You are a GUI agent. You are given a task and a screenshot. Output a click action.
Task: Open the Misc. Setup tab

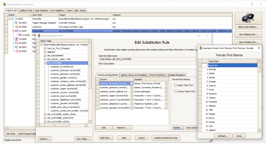point(80,10)
